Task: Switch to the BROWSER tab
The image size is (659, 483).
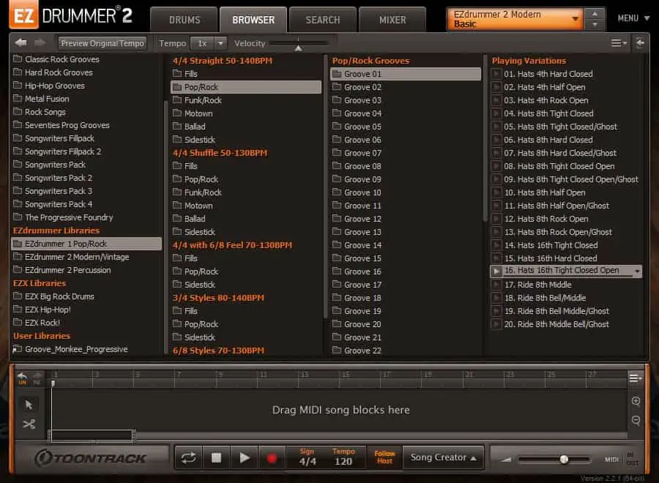Action: click(x=253, y=20)
